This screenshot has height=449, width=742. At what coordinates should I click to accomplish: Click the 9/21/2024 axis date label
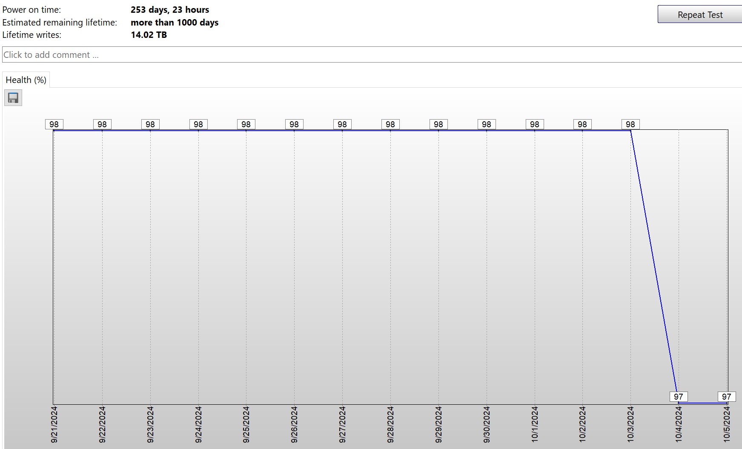[54, 425]
